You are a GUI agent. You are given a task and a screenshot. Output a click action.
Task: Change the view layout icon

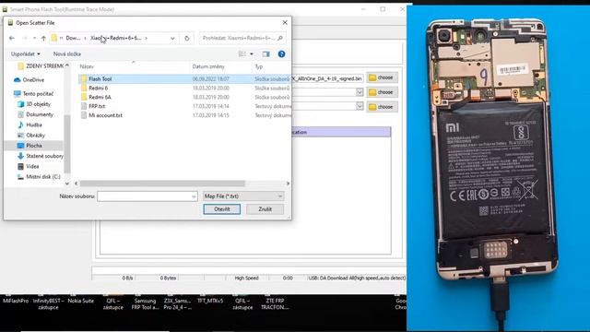click(242, 54)
